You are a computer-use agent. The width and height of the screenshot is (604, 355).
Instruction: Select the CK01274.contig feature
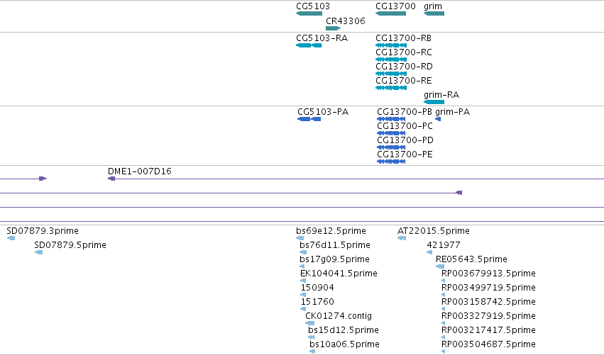pyautogui.click(x=309, y=323)
